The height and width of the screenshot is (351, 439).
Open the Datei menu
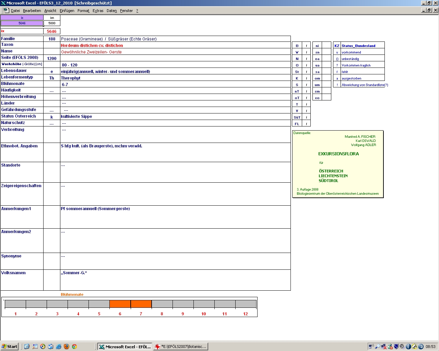(x=15, y=11)
